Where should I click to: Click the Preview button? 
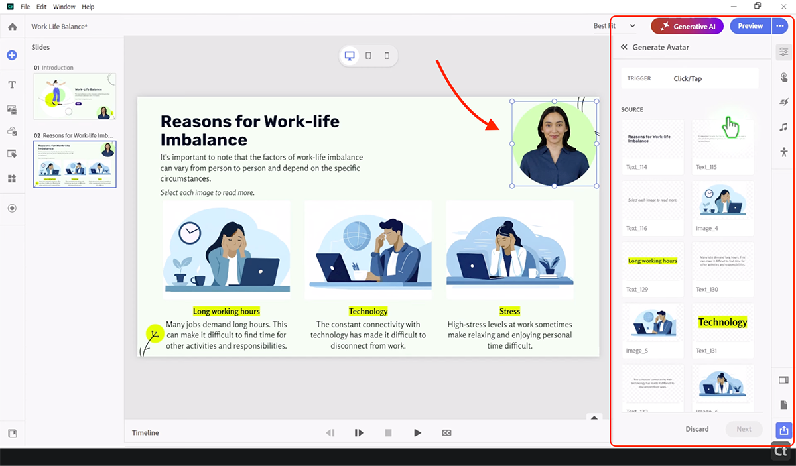point(750,25)
